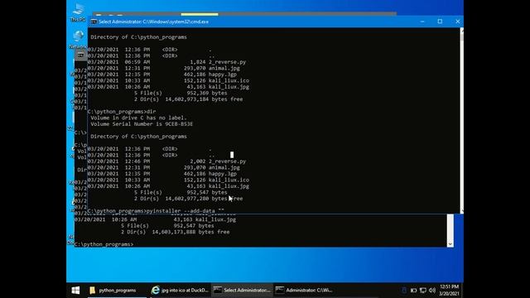Screen dimensions: 530x298
Task: Minimize the Select Administrator cmd window
Action: (422, 22)
